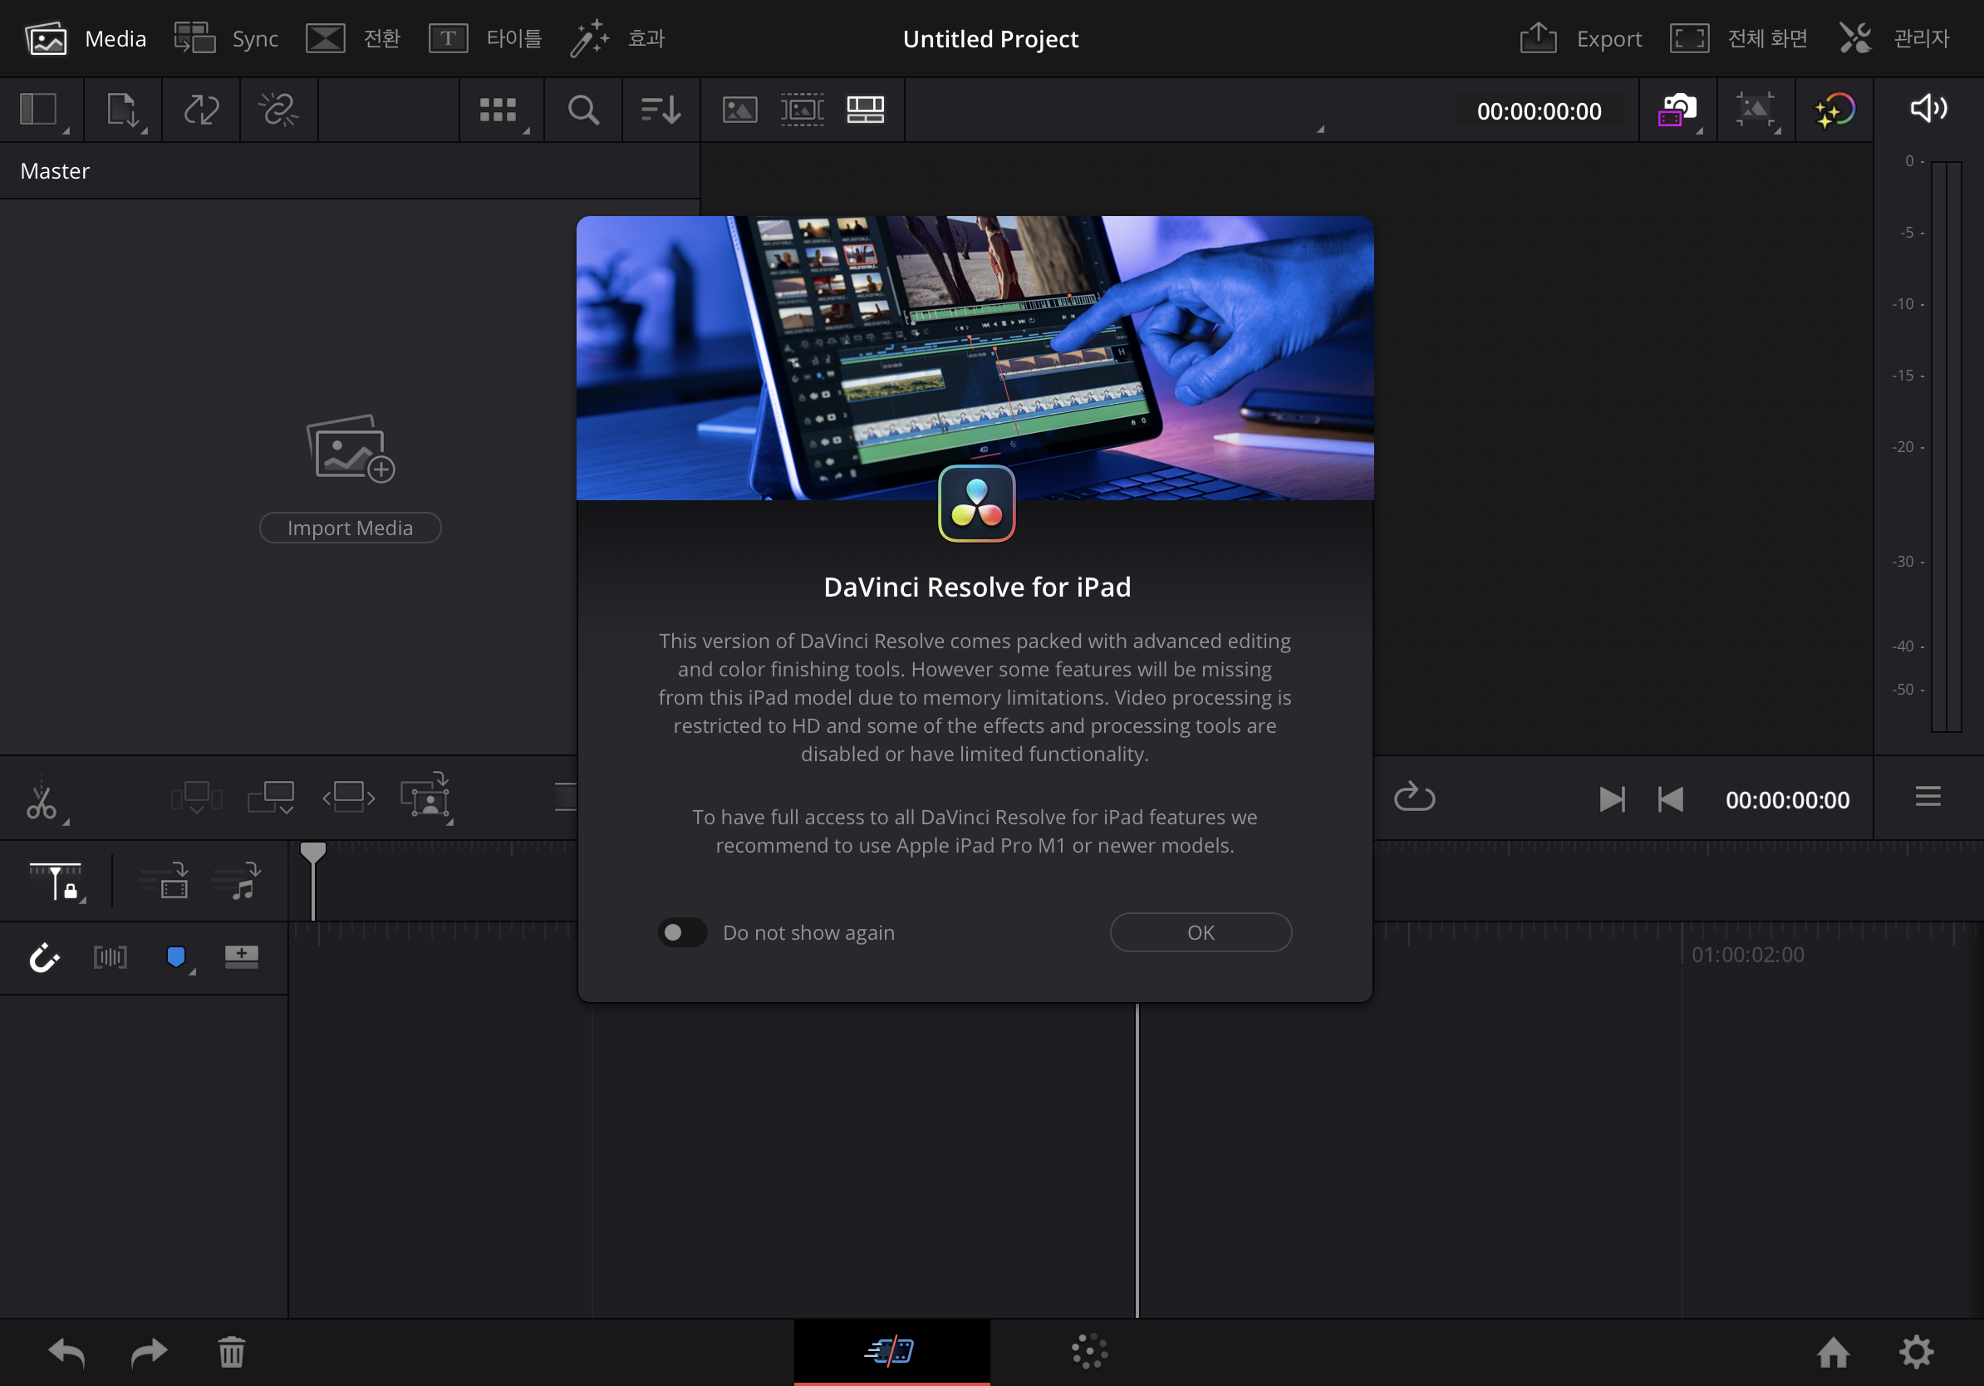Screen dimensions: 1984x1386
Task: Click the relink broken chain icon
Action: pyautogui.click(x=278, y=111)
